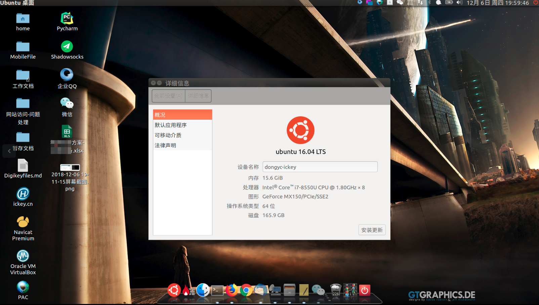The image size is (539, 305).
Task: Launch Thunderbird mail from the dock
Action: coord(260,290)
